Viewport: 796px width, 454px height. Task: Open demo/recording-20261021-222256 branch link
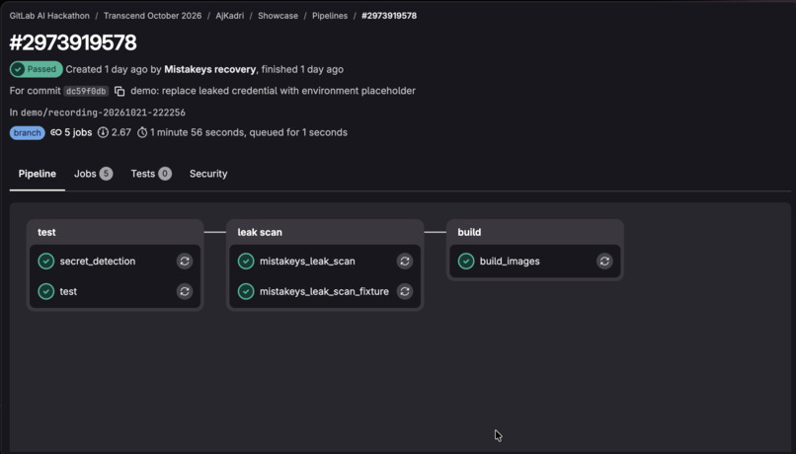(103, 113)
